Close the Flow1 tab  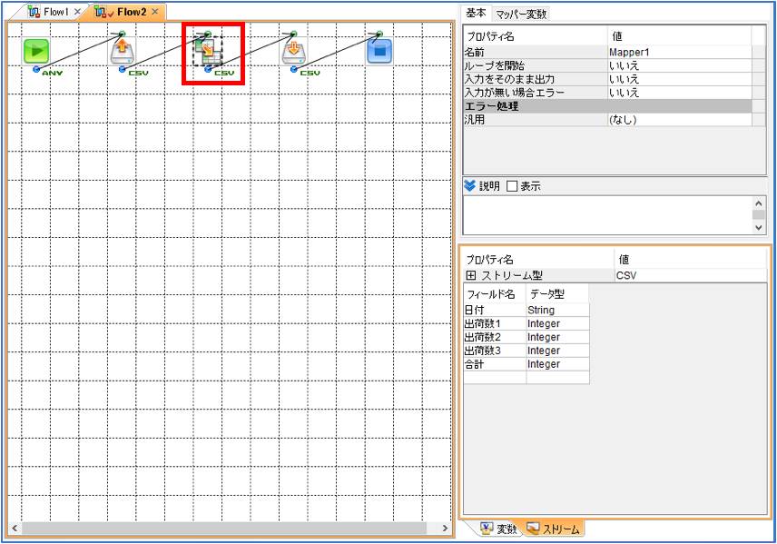click(77, 12)
